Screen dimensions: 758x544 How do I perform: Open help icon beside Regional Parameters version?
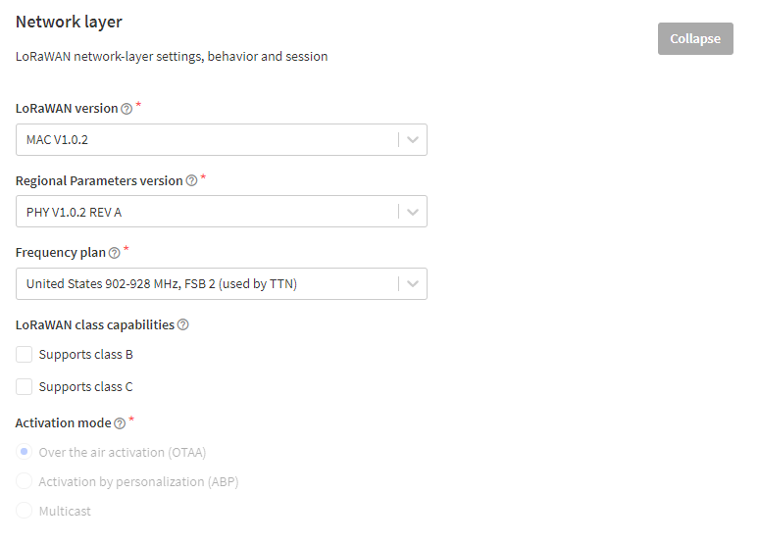tap(191, 180)
